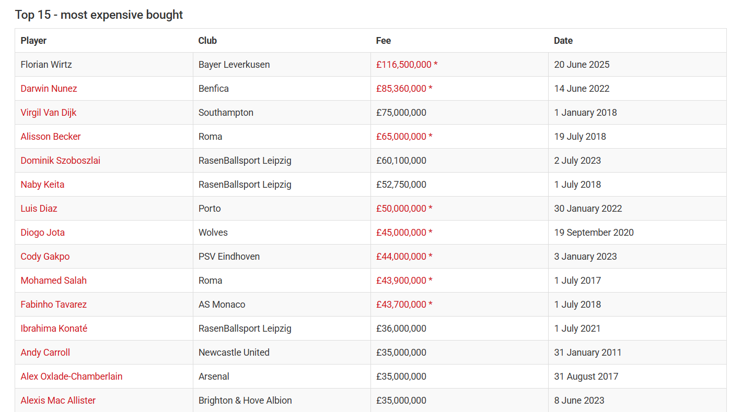Click the £36,000,000 fee cell
The image size is (742, 412).
coord(459,329)
